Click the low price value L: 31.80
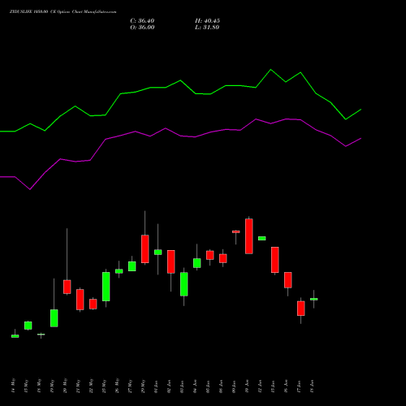 pos(207,28)
